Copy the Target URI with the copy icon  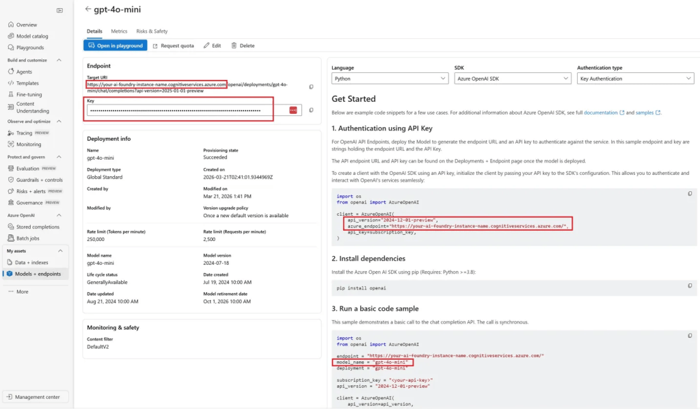tap(311, 87)
